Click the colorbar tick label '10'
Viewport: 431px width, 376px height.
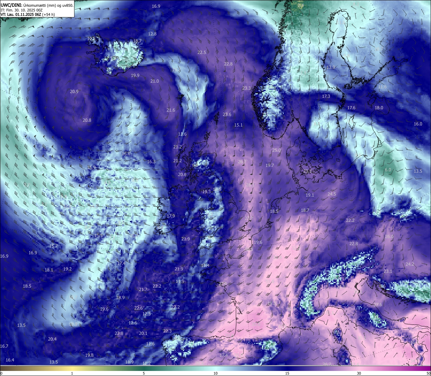coord(215,373)
